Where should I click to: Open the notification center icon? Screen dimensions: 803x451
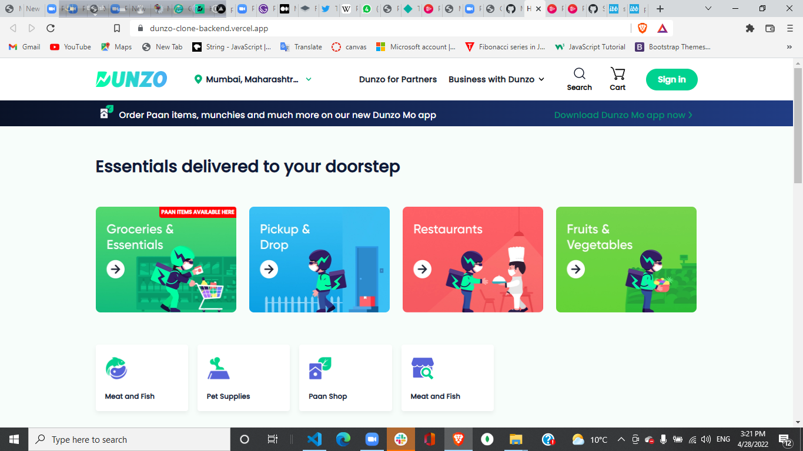tap(785, 439)
